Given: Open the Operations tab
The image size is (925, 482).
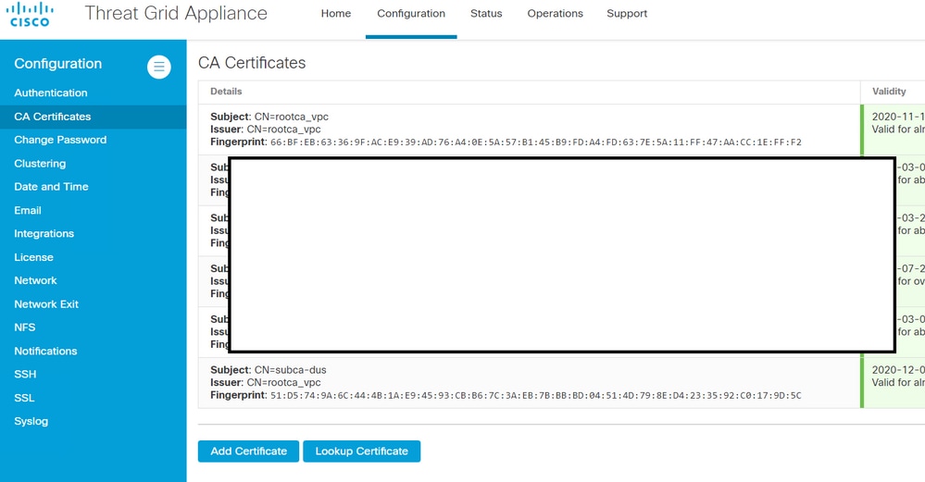Looking at the screenshot, I should tap(556, 14).
